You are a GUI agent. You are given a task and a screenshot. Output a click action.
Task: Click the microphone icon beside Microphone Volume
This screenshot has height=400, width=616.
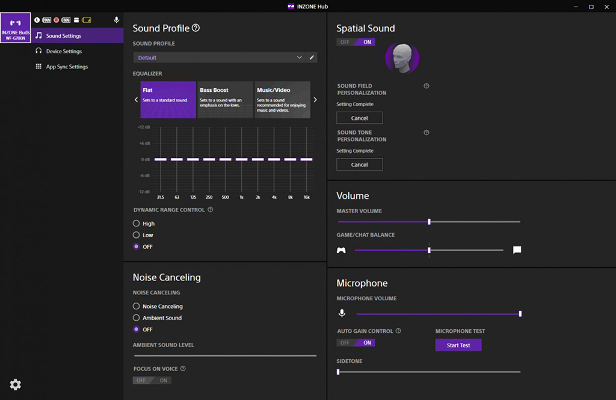[x=342, y=313]
